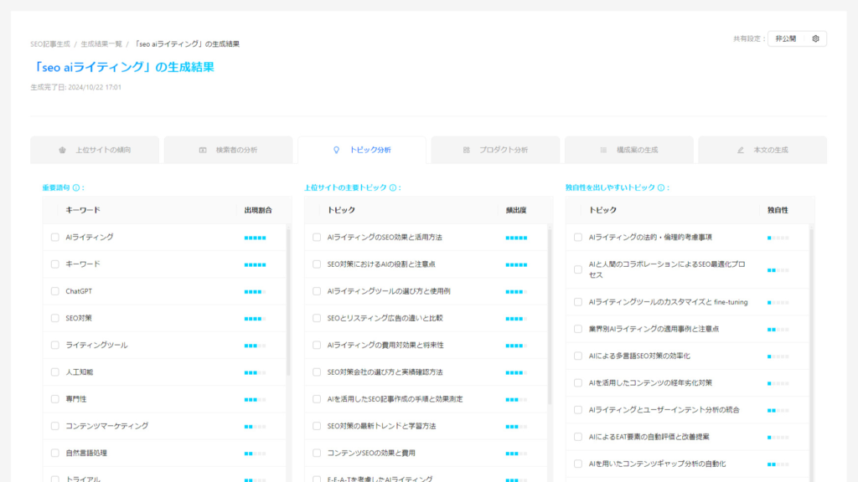858x482 pixels.
Task: Click scrollbar of 上位サイトの主要トピック table
Action: point(550,315)
